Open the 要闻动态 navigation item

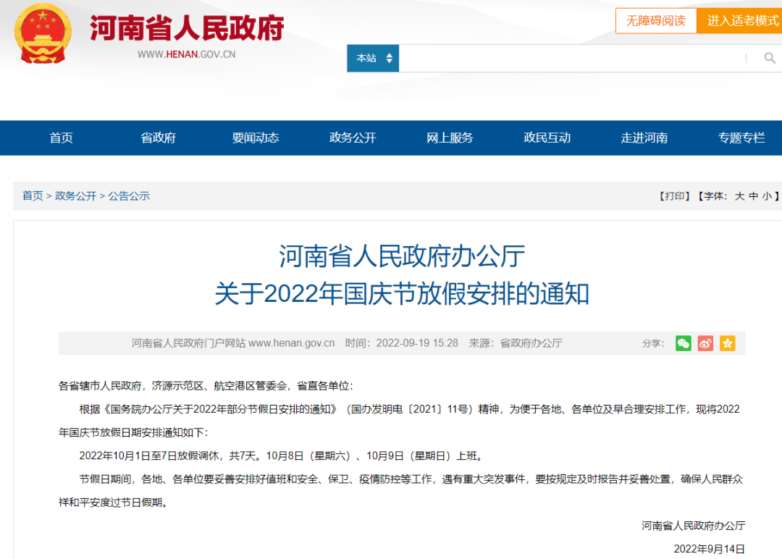(x=256, y=138)
